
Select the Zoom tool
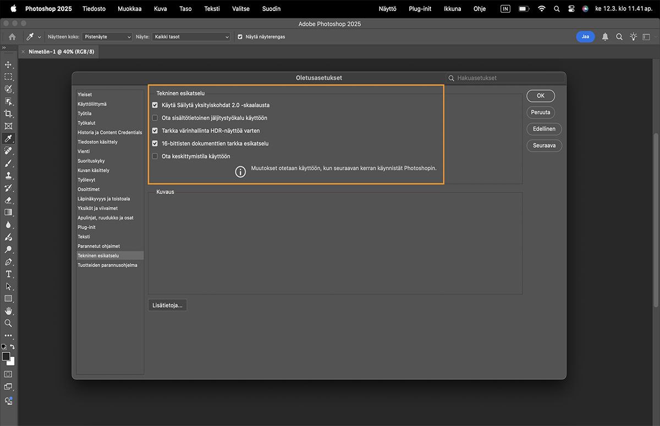(x=8, y=323)
